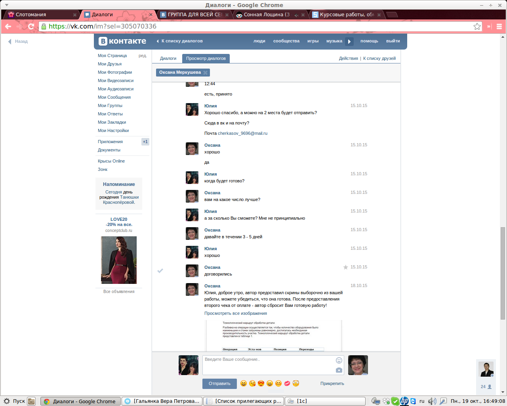Open the Просмотреть все изображения link
The height and width of the screenshot is (406, 507).
point(235,313)
